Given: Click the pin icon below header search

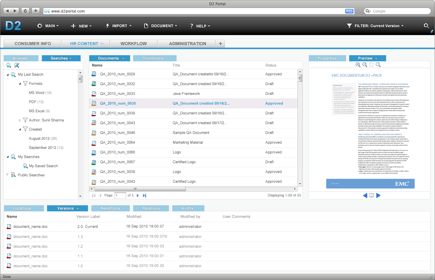Looking at the screenshot, I should (x=432, y=31).
